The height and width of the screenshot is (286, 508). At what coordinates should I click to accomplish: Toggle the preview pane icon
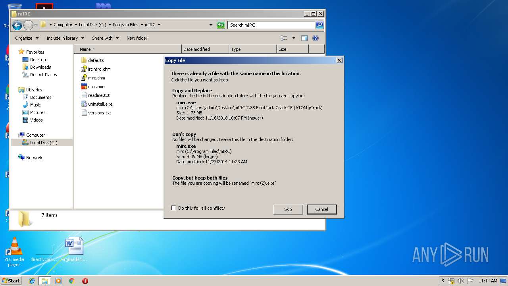point(304,38)
